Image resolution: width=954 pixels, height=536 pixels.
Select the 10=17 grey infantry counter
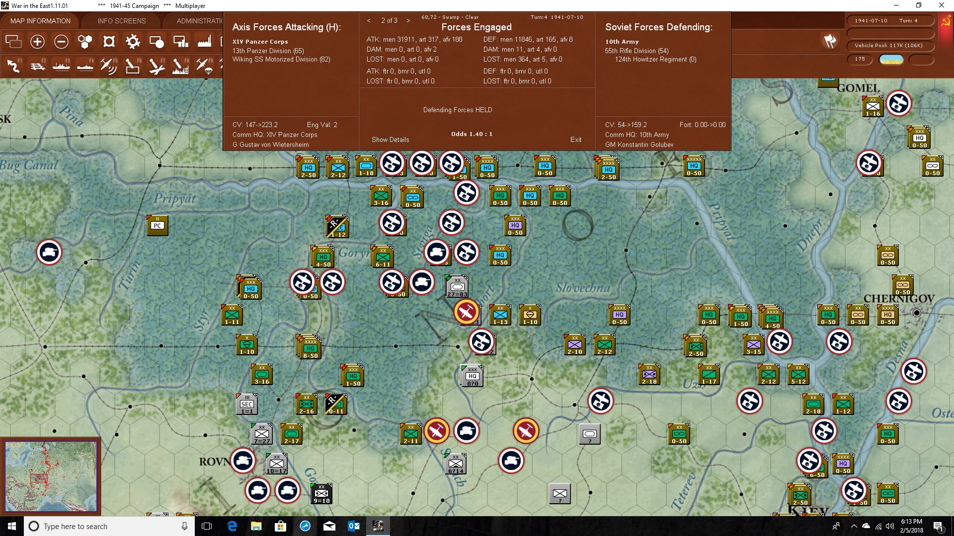click(277, 464)
